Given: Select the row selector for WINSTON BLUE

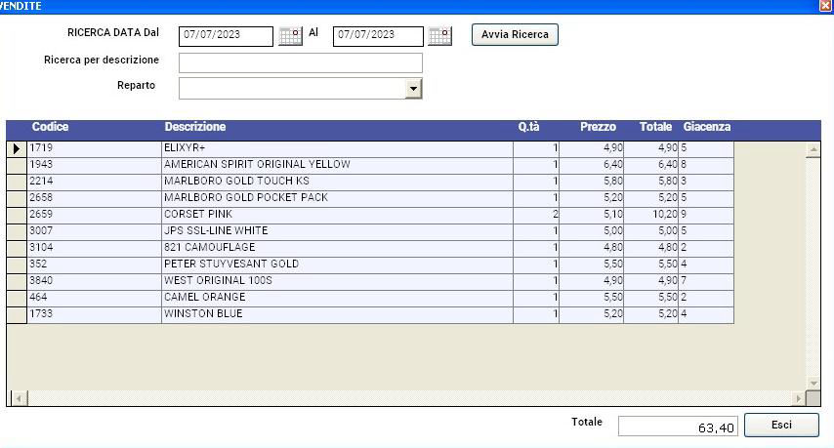Looking at the screenshot, I should pyautogui.click(x=17, y=314).
